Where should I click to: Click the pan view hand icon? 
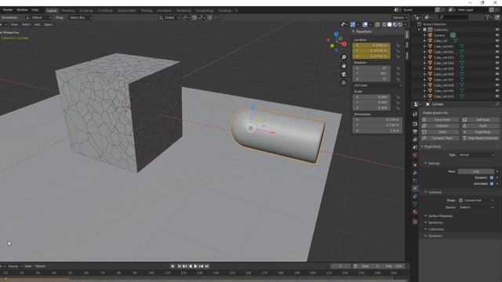point(344,66)
